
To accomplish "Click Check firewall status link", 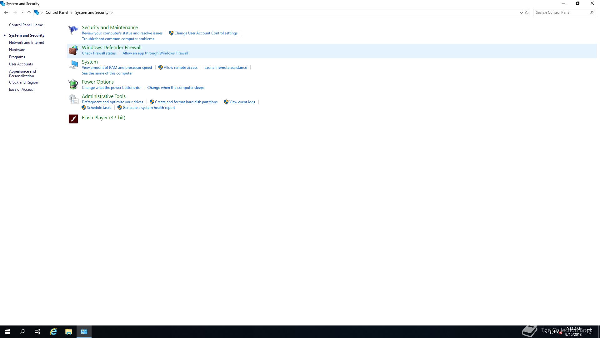I will pos(99,53).
